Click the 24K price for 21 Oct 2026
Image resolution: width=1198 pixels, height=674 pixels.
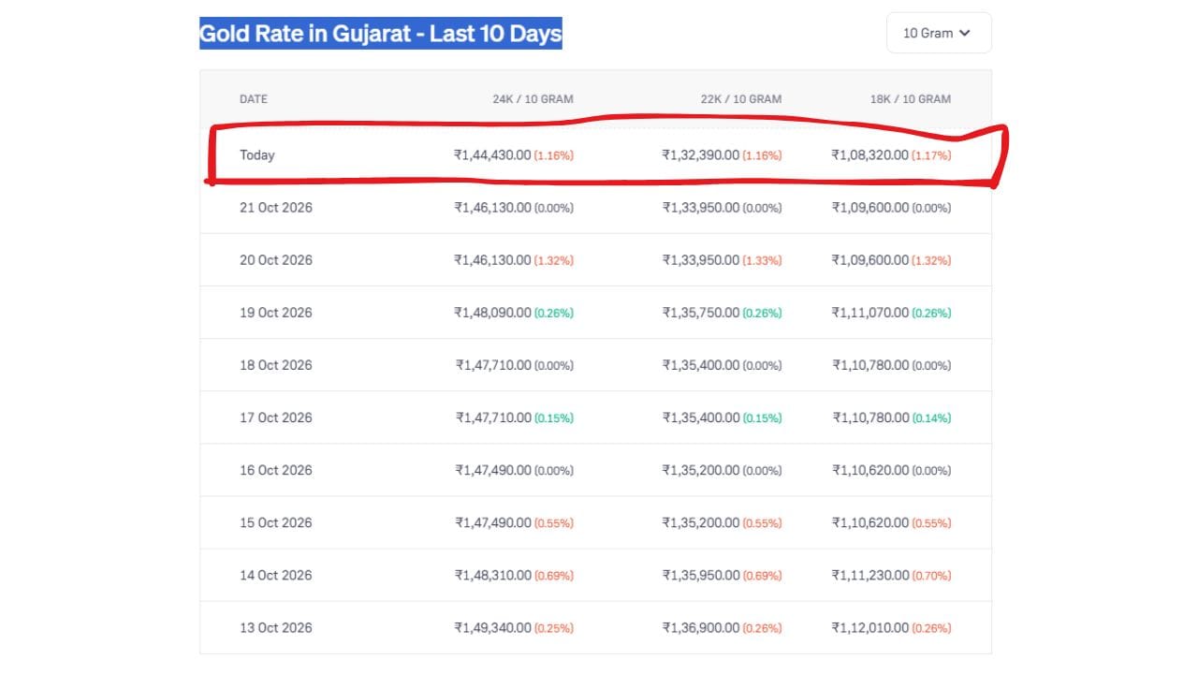pyautogui.click(x=492, y=208)
